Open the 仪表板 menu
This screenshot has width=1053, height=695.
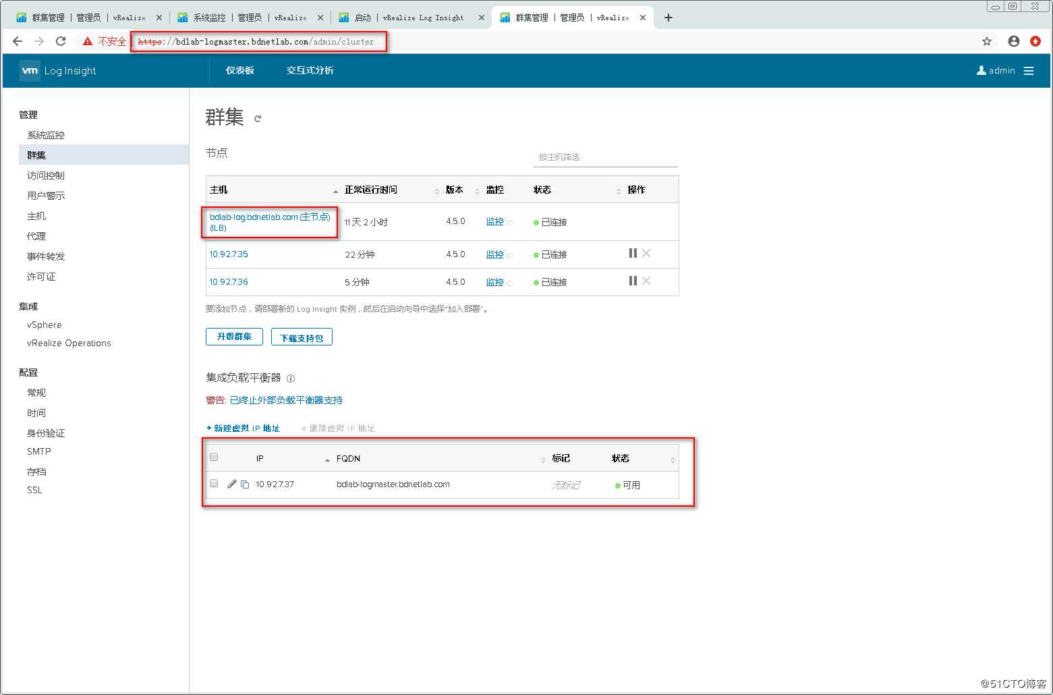point(240,70)
